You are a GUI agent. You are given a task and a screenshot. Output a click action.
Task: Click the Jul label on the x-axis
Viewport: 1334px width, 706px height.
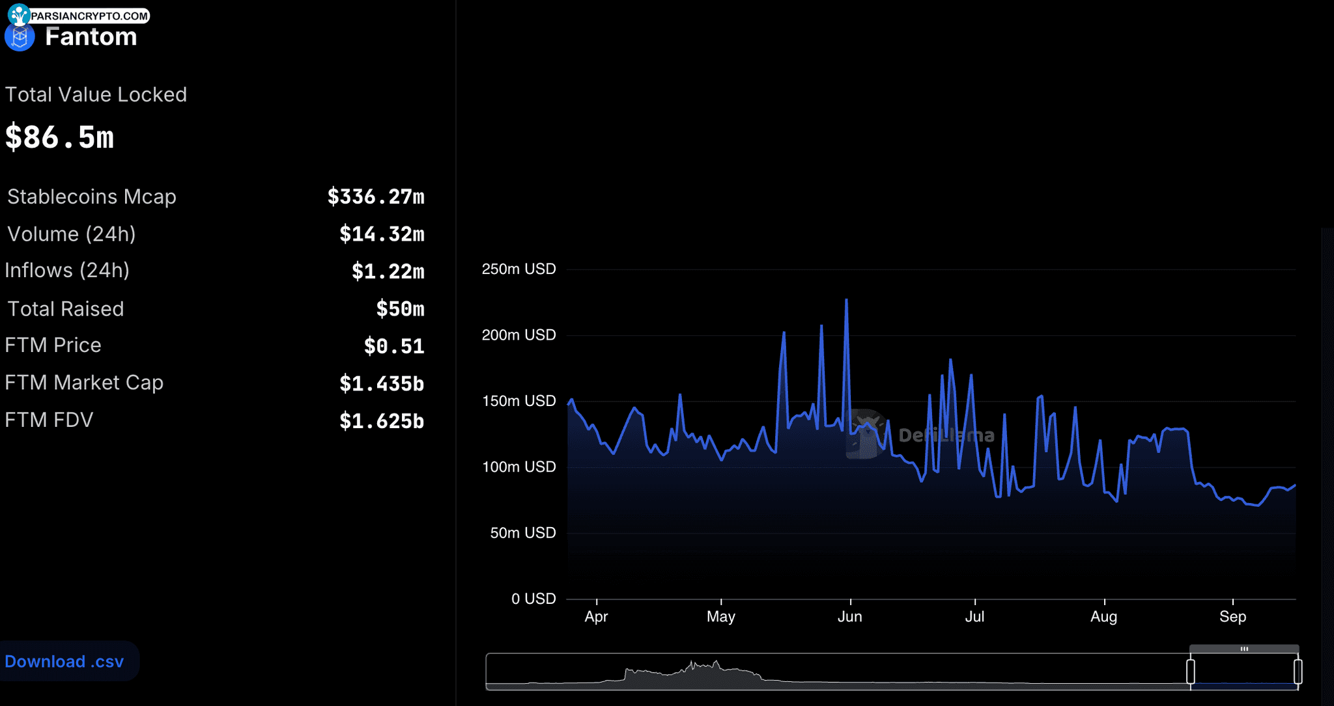(974, 616)
